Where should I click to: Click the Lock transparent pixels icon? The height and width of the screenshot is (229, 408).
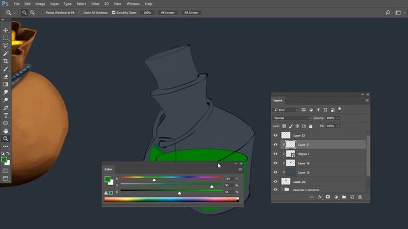[x=284, y=126]
